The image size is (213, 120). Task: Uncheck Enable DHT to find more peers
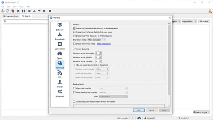[74, 28]
